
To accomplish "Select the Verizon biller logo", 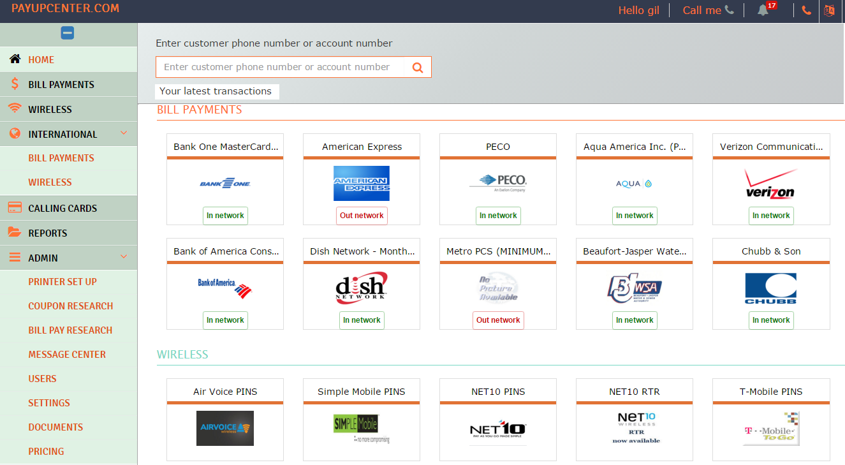I will tap(770, 184).
